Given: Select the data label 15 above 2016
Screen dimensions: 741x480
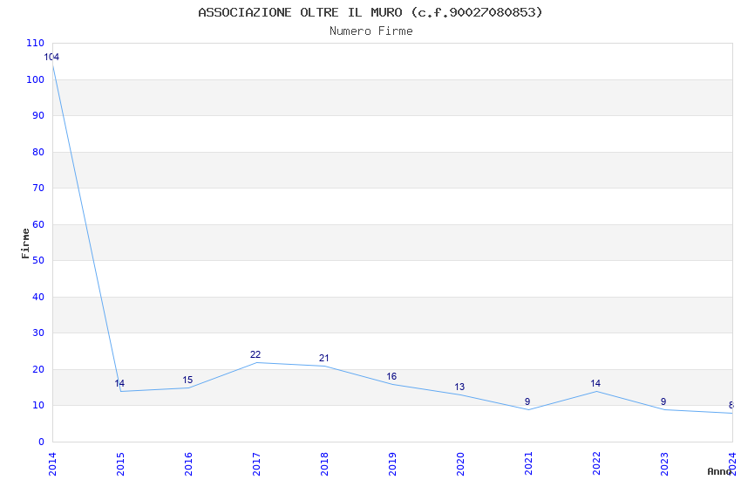Looking at the screenshot, I should pos(187,380).
